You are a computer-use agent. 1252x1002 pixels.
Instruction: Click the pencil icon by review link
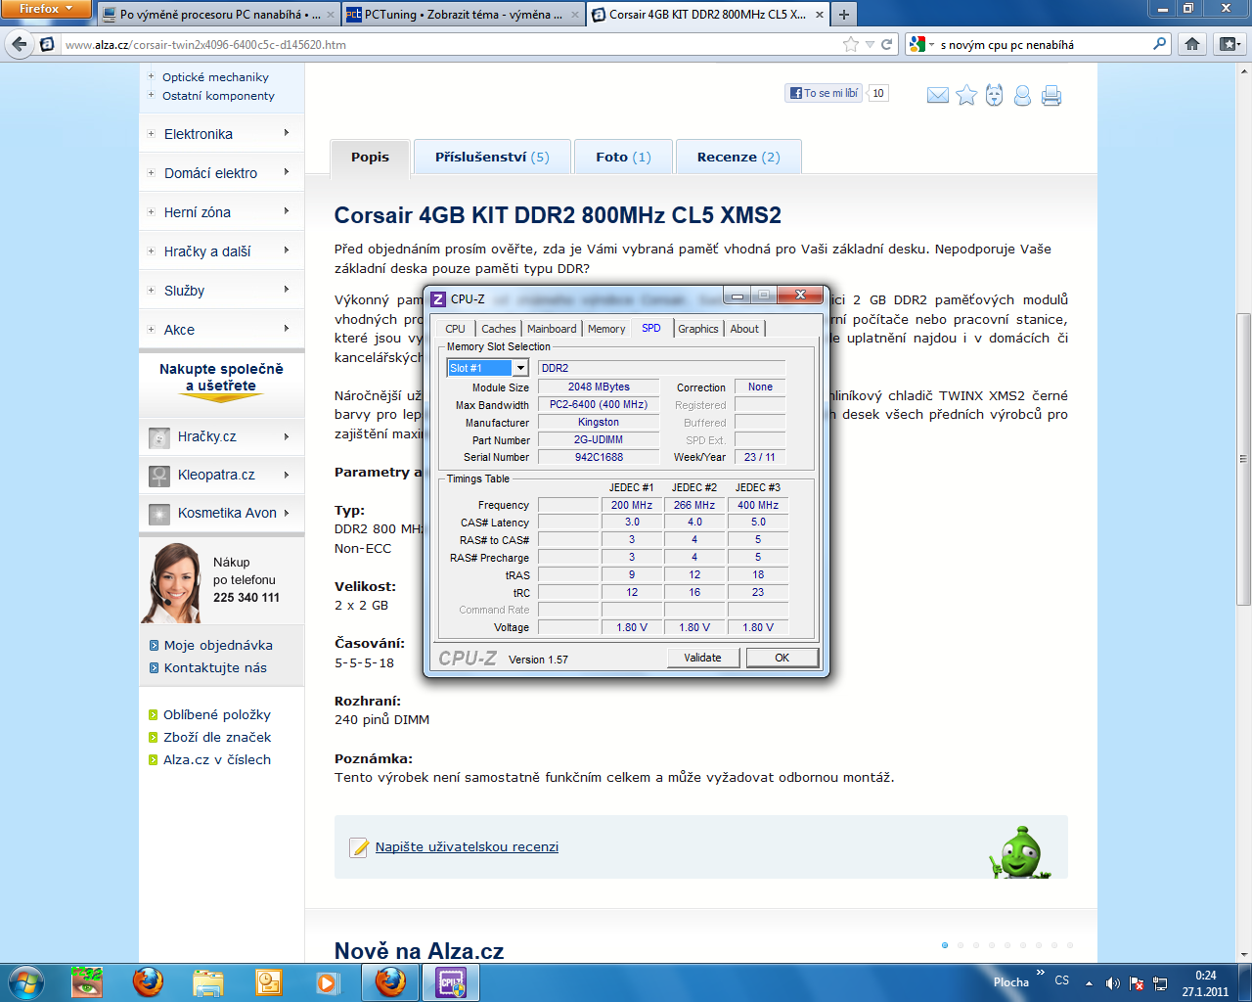[x=359, y=847]
